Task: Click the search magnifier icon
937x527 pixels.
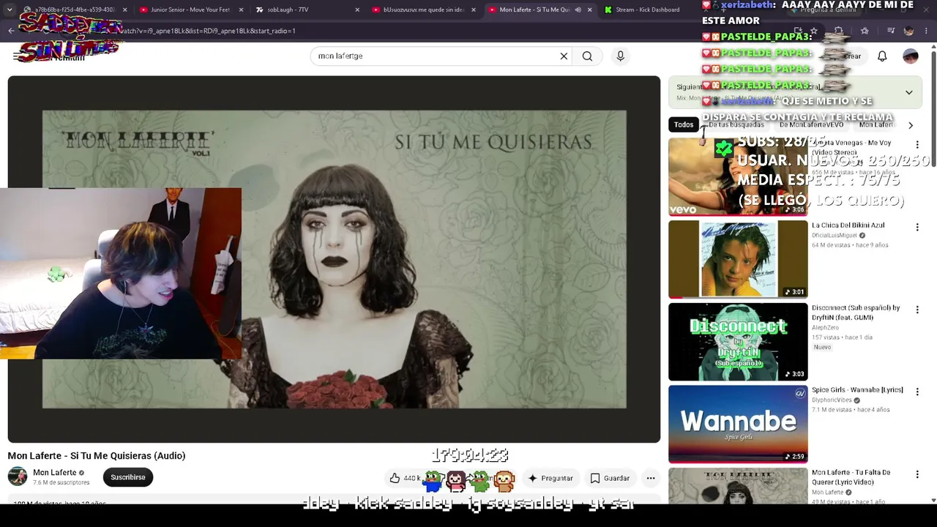Action: [x=587, y=56]
